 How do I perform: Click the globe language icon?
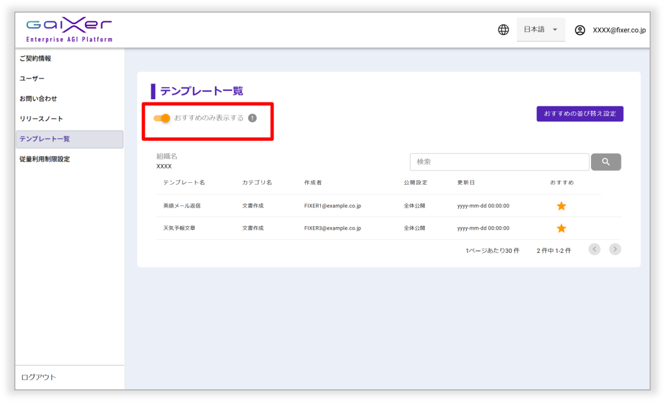pos(503,30)
